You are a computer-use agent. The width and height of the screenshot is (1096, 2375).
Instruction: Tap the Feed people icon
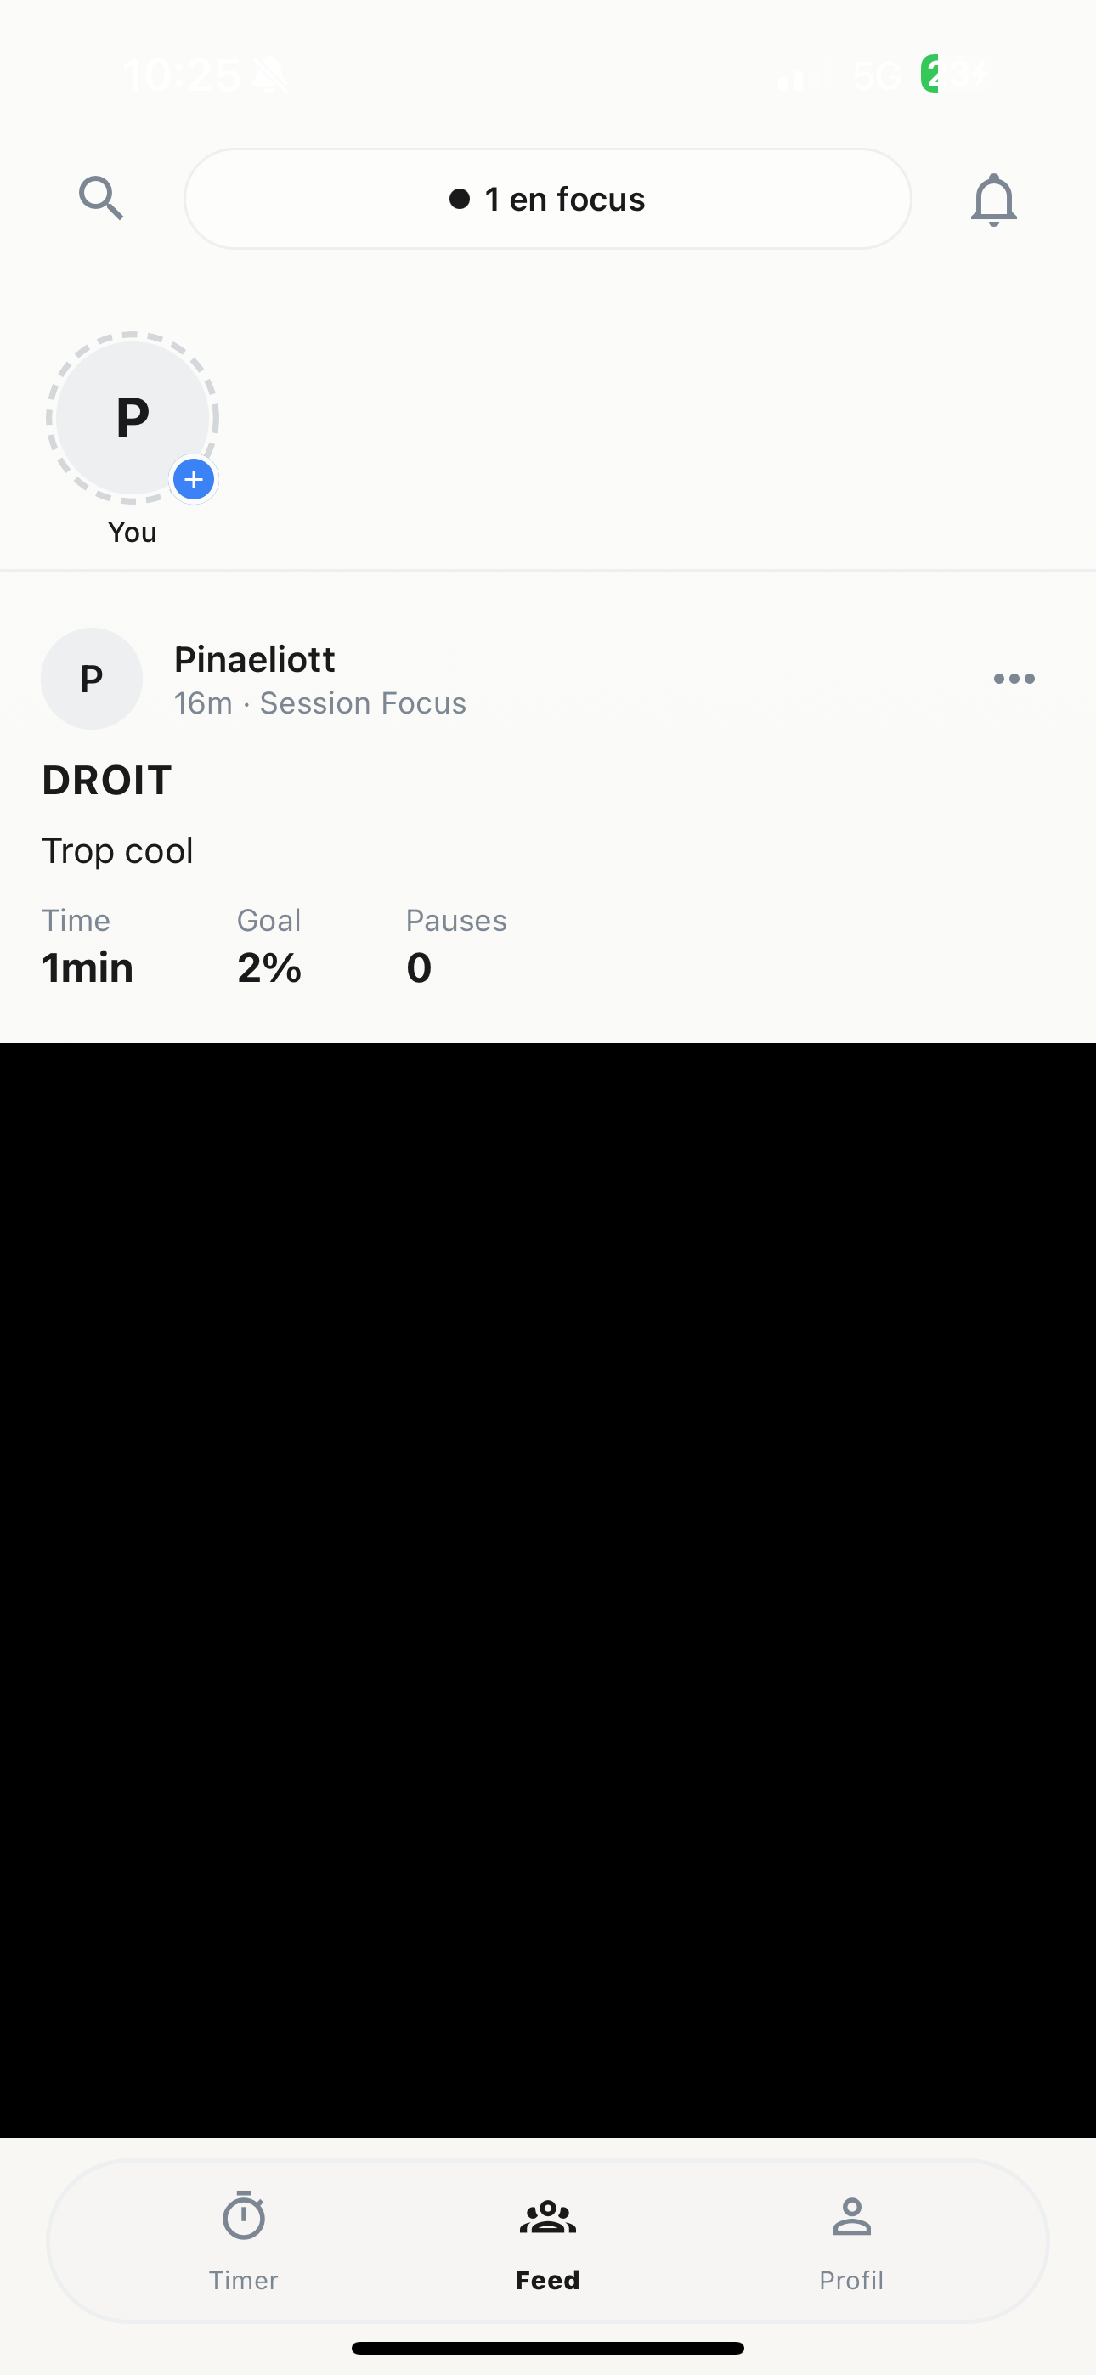click(548, 2215)
